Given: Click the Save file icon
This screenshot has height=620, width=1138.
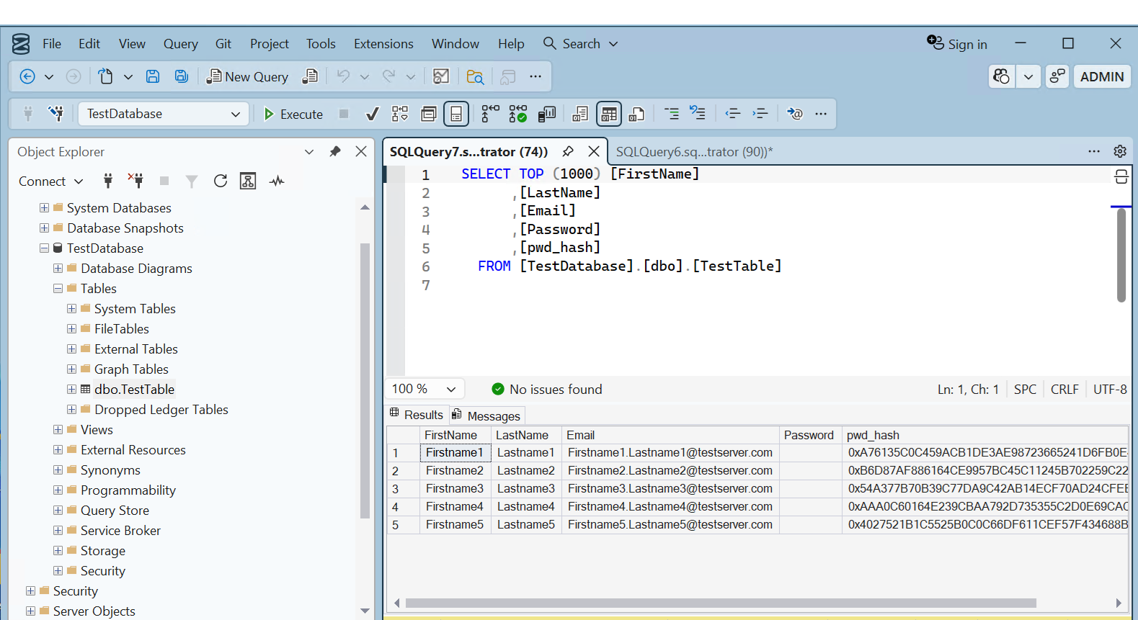Looking at the screenshot, I should (153, 76).
